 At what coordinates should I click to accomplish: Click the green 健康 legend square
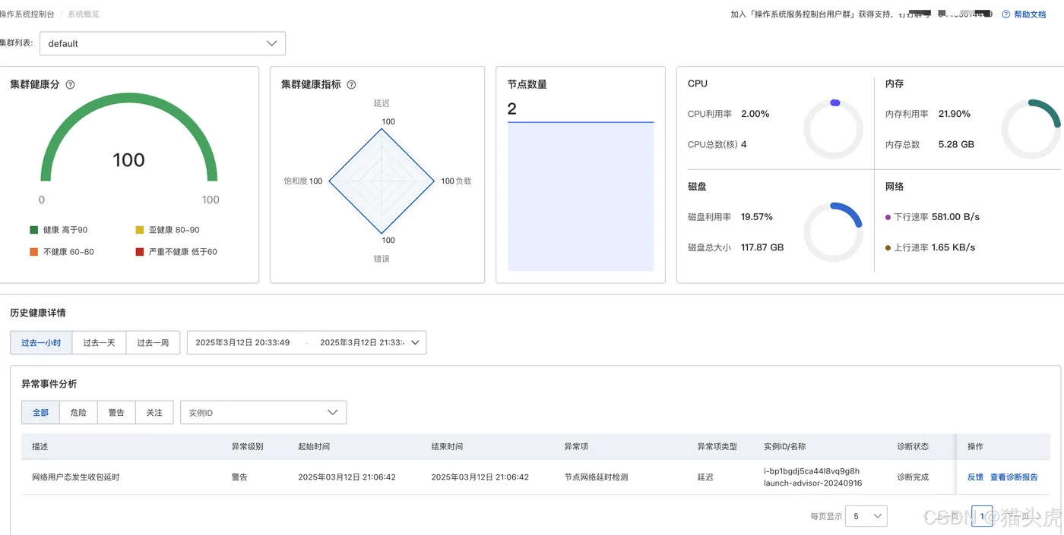coord(33,230)
